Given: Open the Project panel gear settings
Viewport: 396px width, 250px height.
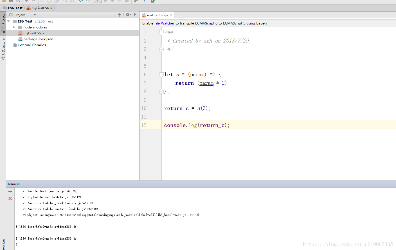Looking at the screenshot, I should [128, 15].
